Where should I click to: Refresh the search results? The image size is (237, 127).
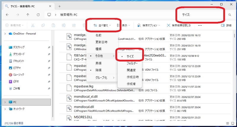pos(38,15)
